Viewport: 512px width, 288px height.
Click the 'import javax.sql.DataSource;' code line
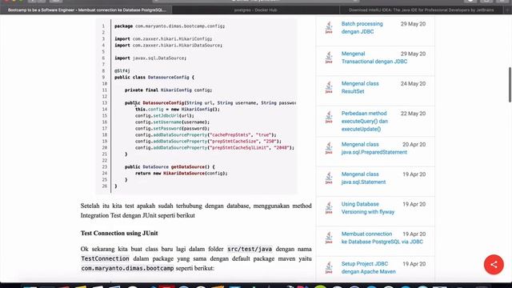coord(150,58)
